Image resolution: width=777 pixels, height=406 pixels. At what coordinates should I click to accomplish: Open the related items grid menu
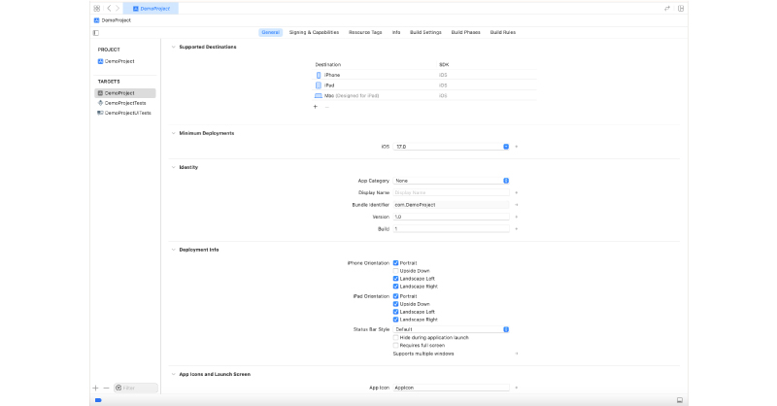click(96, 9)
